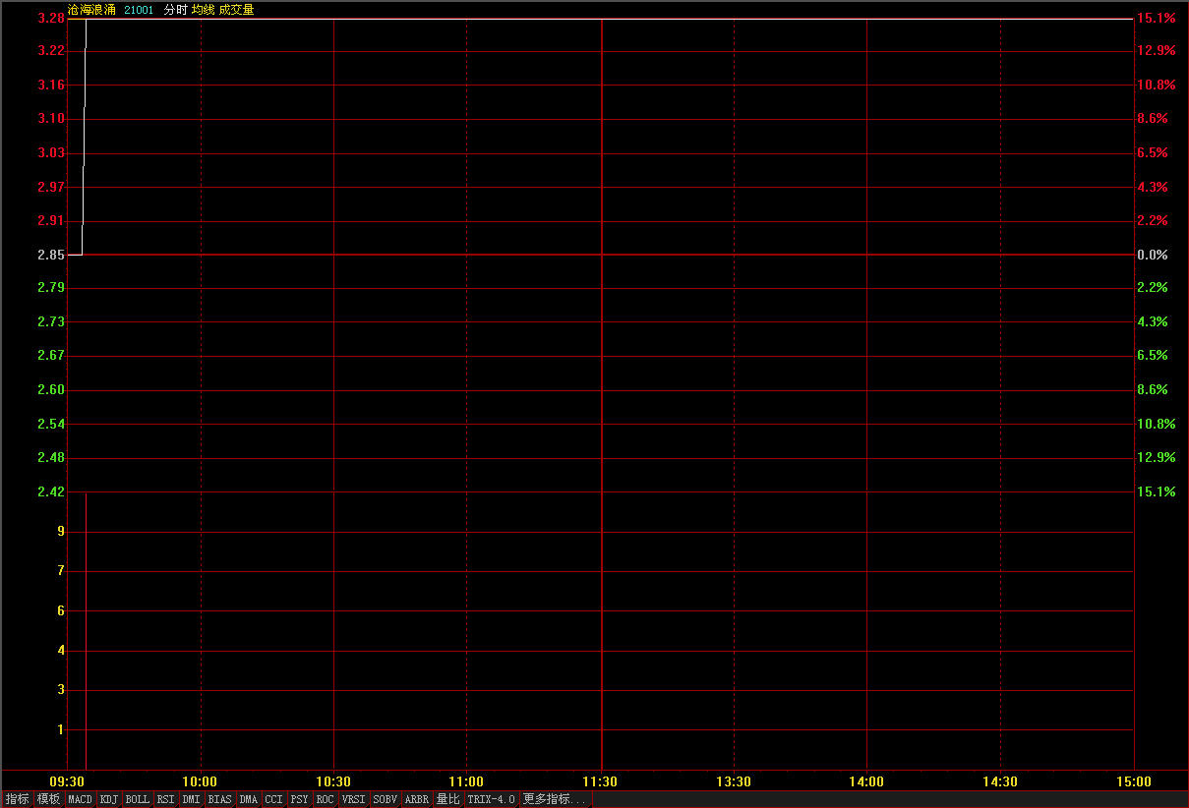The width and height of the screenshot is (1189, 808).
Task: Select the TRIX-4.0 indicator tab
Action: (x=491, y=799)
